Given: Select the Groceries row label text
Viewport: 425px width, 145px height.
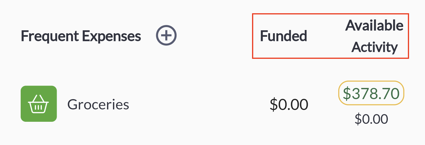Looking at the screenshot, I should point(98,104).
